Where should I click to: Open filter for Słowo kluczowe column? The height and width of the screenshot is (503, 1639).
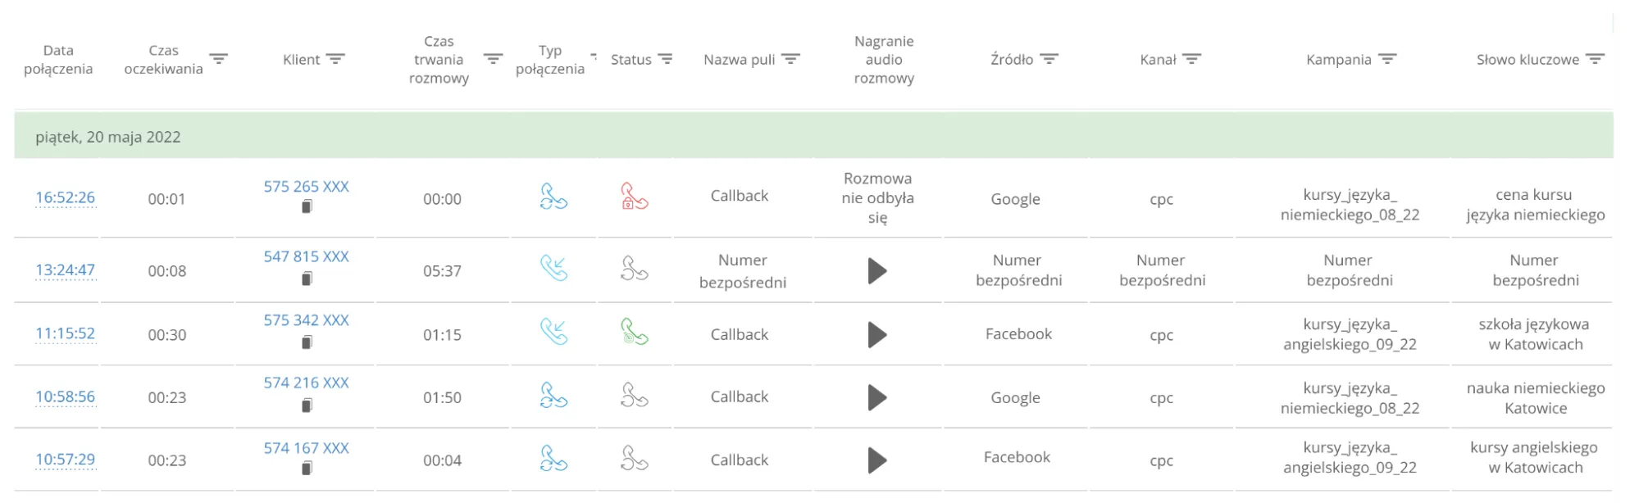[x=1595, y=59]
